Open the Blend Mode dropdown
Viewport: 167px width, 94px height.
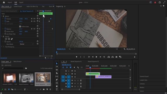point(27,44)
